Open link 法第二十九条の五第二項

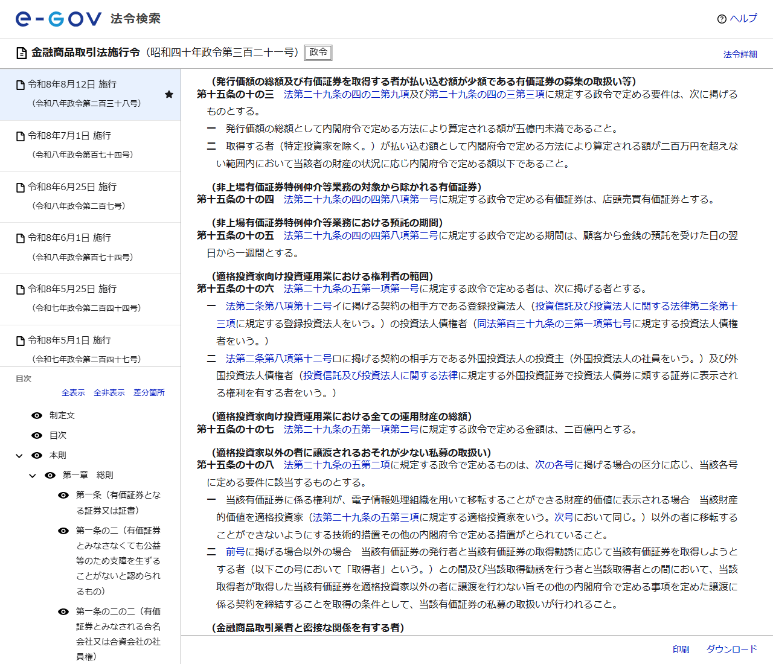coord(337,465)
